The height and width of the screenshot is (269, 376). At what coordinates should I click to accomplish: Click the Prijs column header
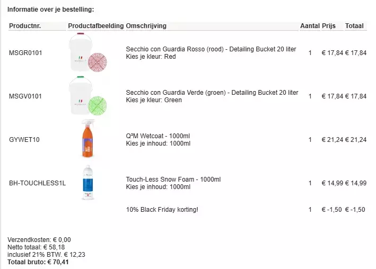[329, 26]
